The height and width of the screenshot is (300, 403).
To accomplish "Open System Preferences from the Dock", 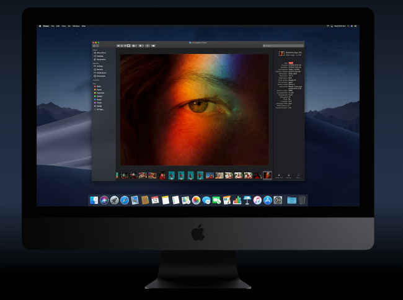I will [x=278, y=200].
